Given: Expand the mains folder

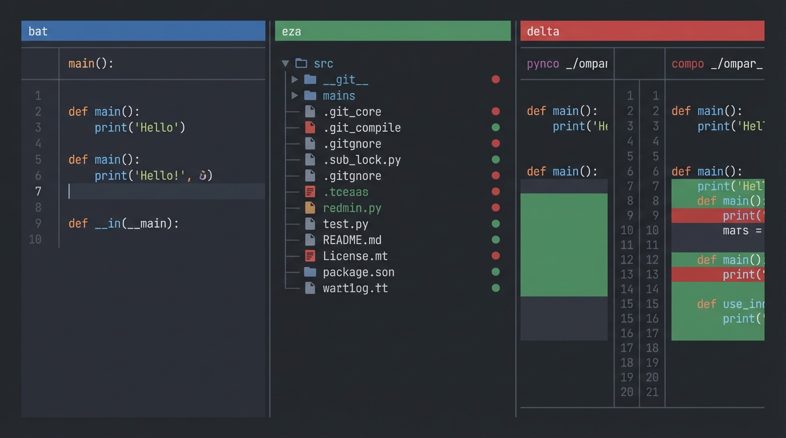Looking at the screenshot, I should click(x=295, y=95).
